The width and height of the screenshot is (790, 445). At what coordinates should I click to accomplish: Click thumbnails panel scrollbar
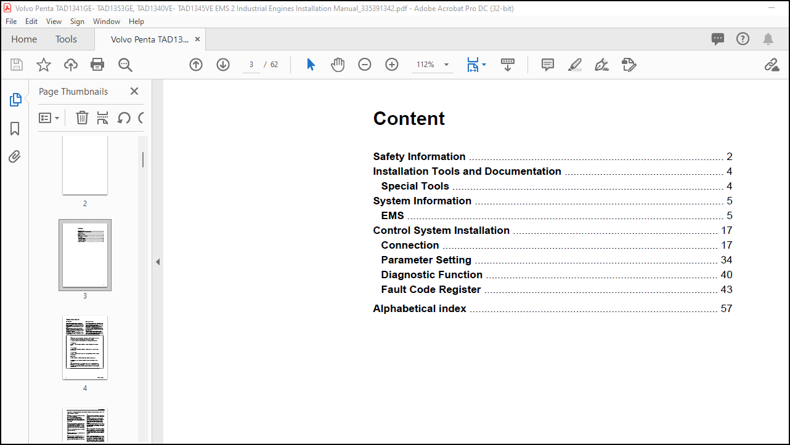click(143, 159)
